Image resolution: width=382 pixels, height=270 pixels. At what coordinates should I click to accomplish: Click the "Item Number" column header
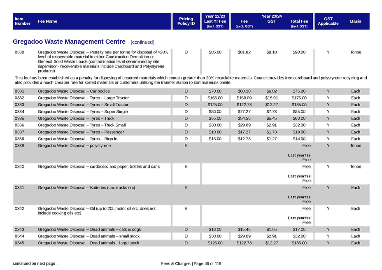click(x=22, y=21)
